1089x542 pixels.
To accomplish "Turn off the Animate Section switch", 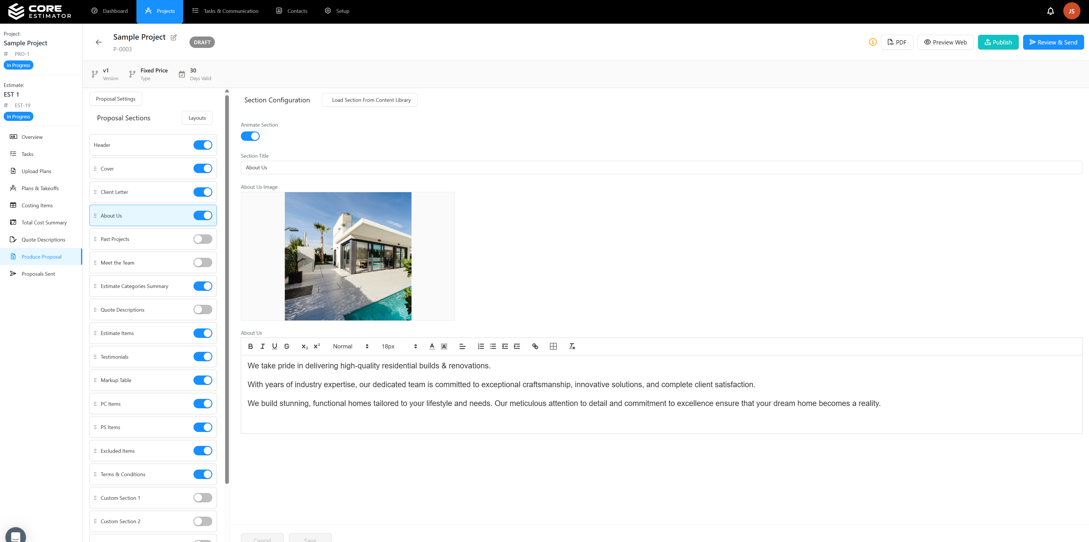I will click(250, 137).
